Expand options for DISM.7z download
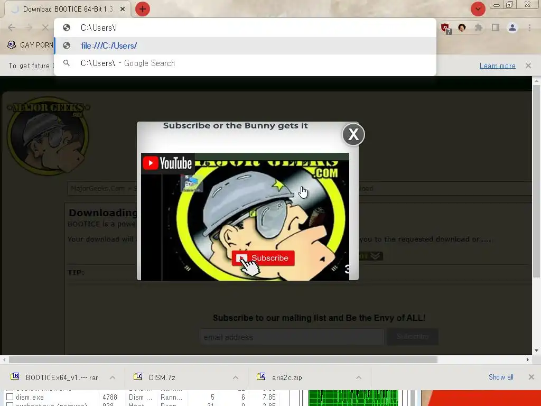Viewport: 541px width, 406px height. pyautogui.click(x=235, y=377)
